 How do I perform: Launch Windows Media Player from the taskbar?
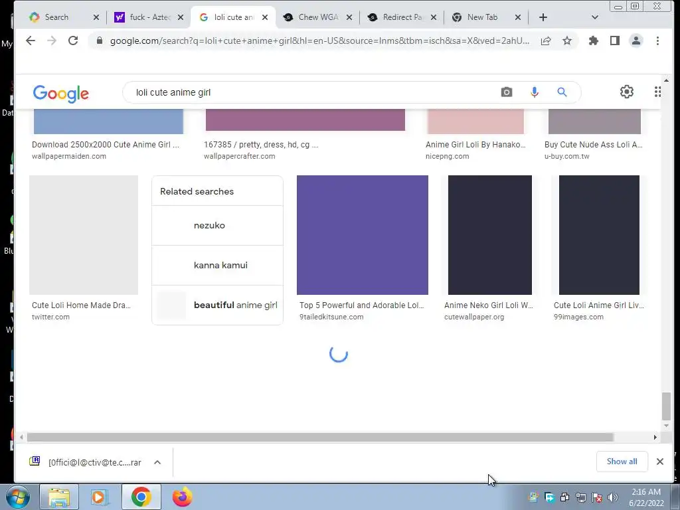(100, 497)
